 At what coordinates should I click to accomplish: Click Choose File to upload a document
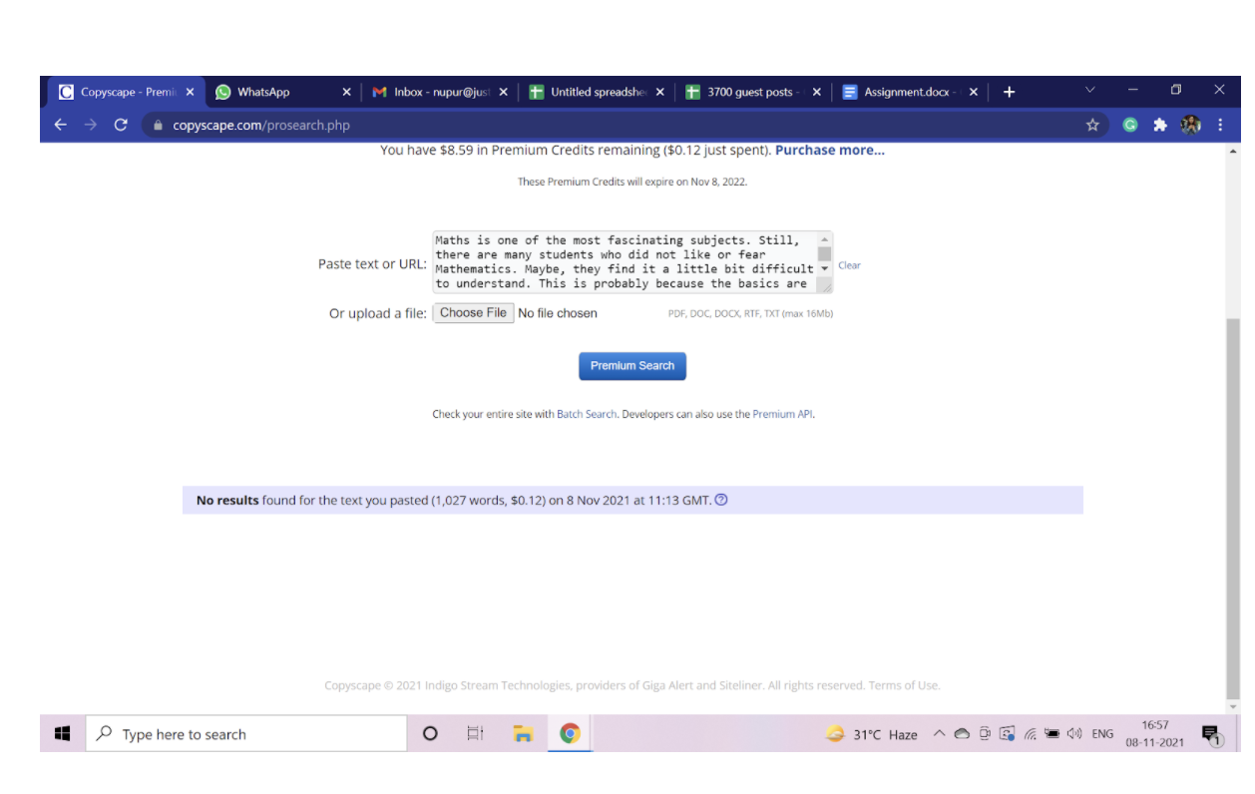tap(474, 313)
